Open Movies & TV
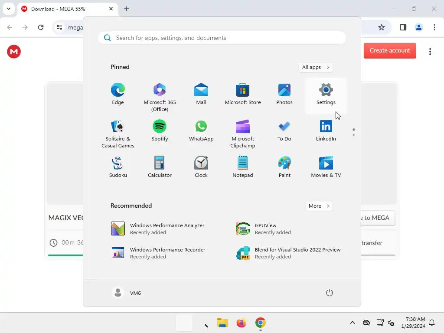 coord(326,167)
